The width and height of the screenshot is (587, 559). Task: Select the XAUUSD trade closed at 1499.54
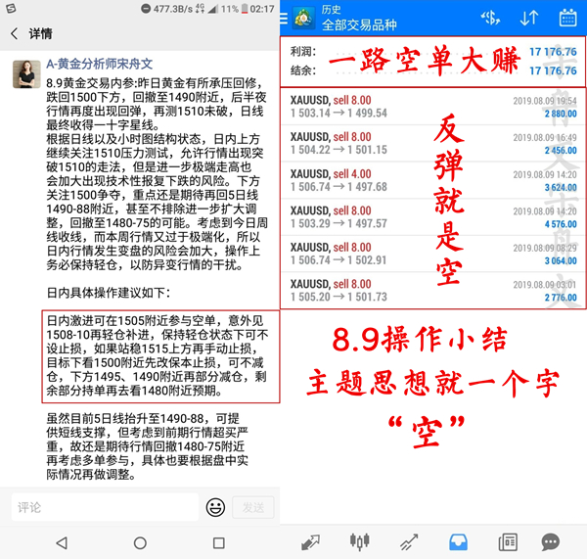point(433,107)
